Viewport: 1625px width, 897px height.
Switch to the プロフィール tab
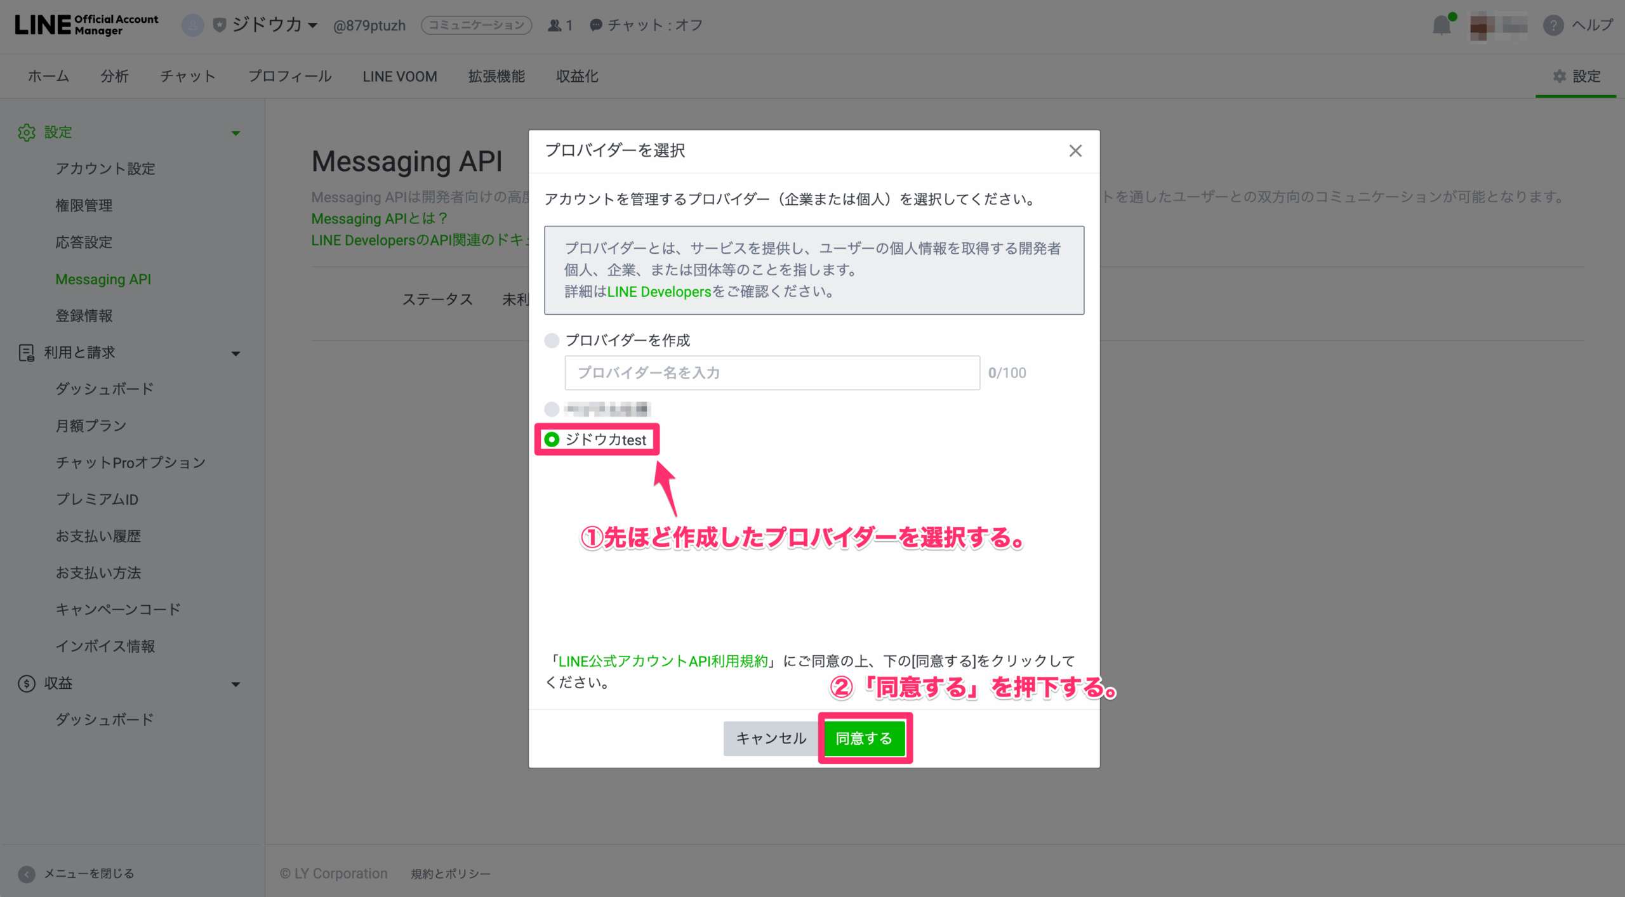289,76
